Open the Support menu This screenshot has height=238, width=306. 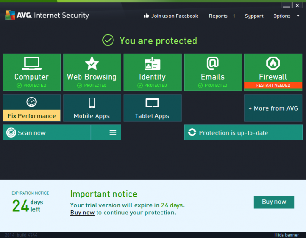click(x=254, y=16)
